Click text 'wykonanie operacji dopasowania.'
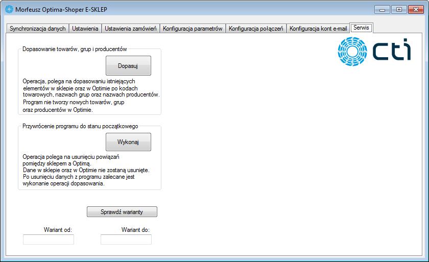The height and width of the screenshot is (262, 429). (63, 183)
